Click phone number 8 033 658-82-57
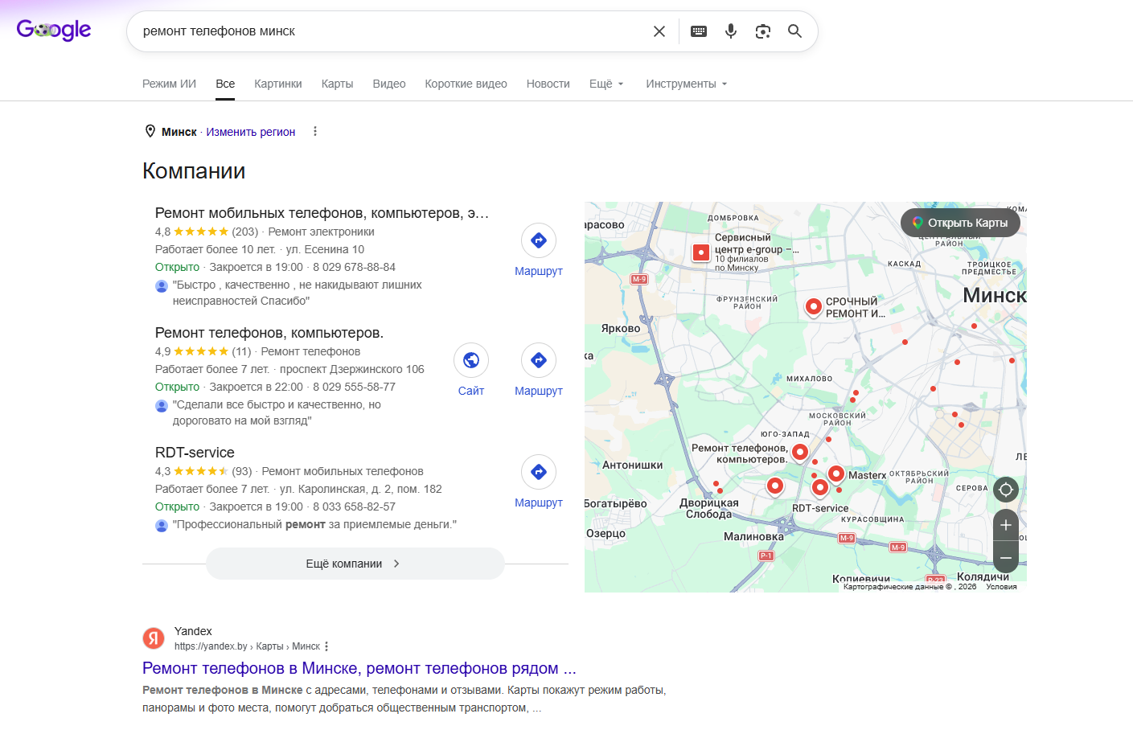The width and height of the screenshot is (1133, 730). (x=354, y=506)
